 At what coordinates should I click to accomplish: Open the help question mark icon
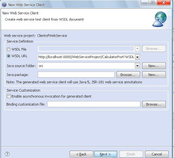coord(7,154)
